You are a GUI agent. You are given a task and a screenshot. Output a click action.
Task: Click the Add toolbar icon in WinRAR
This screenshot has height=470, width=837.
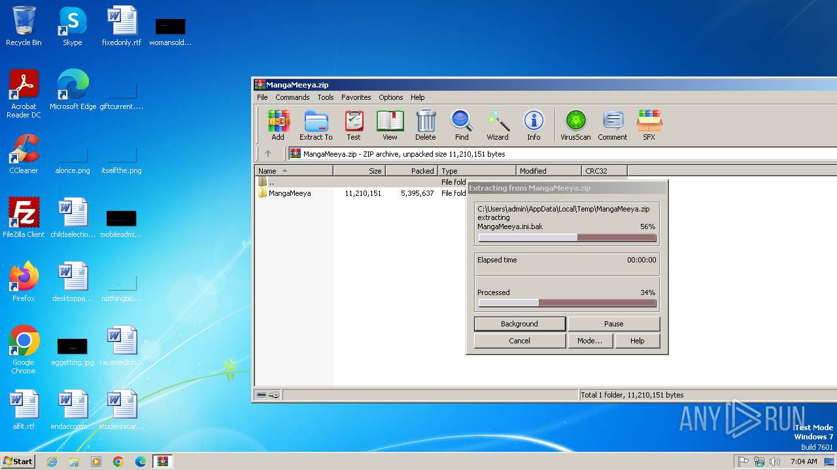(278, 125)
